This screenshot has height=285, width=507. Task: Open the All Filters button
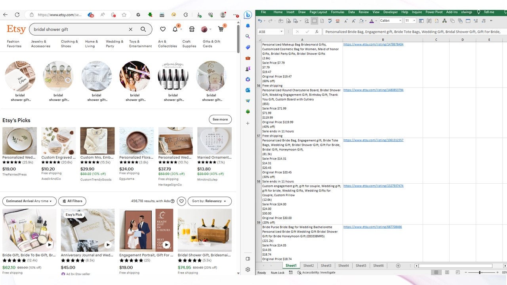[x=72, y=201]
